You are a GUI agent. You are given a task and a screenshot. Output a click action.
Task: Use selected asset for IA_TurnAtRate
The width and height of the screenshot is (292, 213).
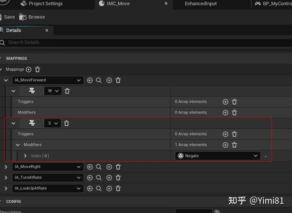click(90, 178)
